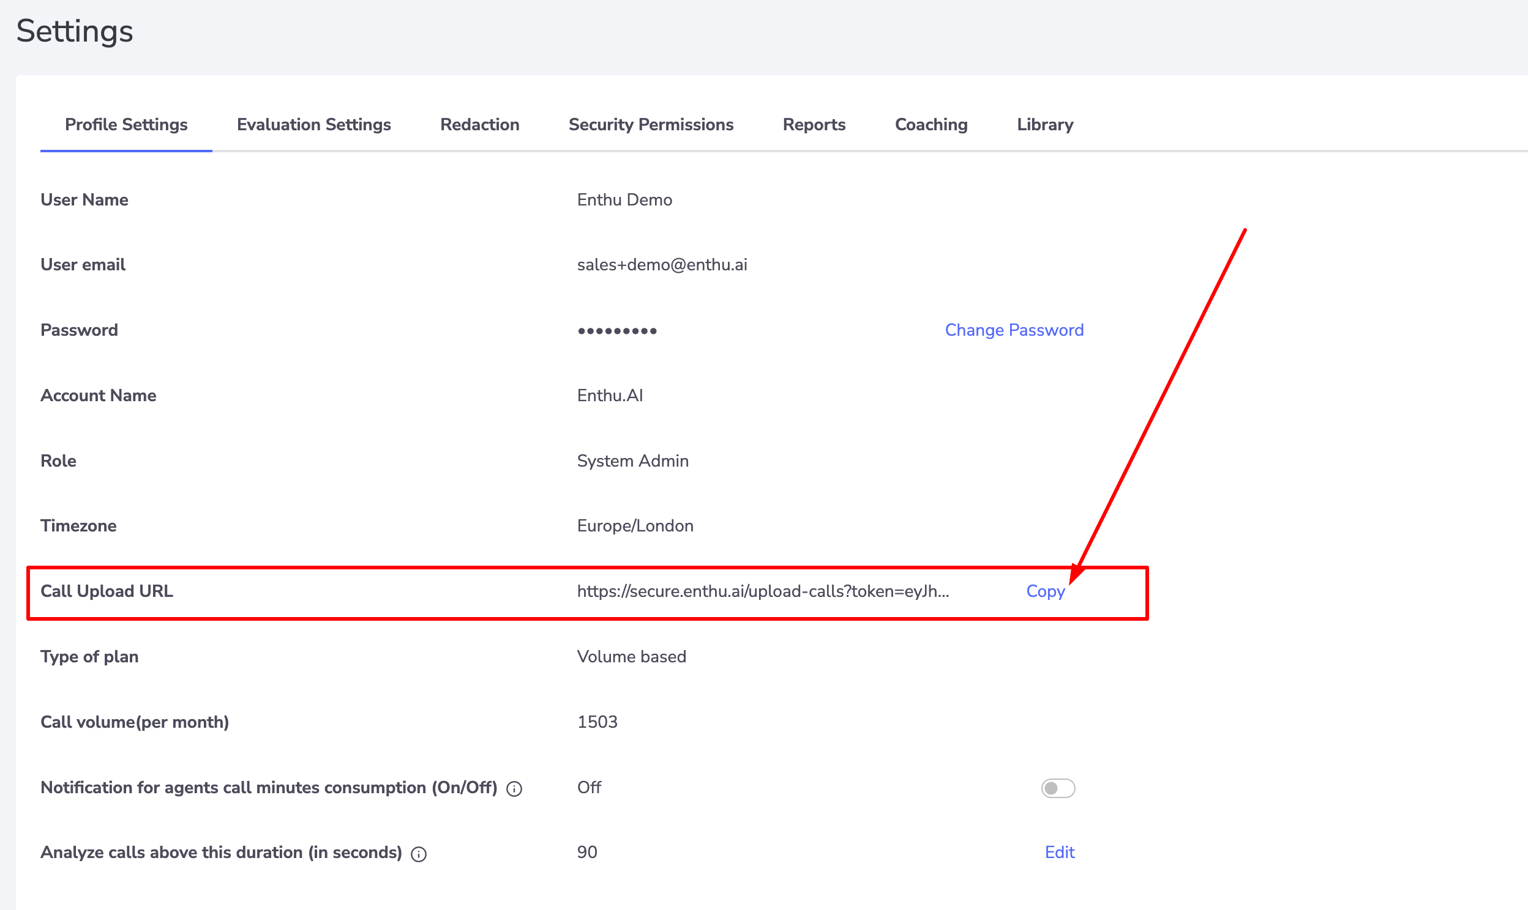1528x910 pixels.
Task: Switch to Evaluation Settings tab
Action: [x=313, y=125]
